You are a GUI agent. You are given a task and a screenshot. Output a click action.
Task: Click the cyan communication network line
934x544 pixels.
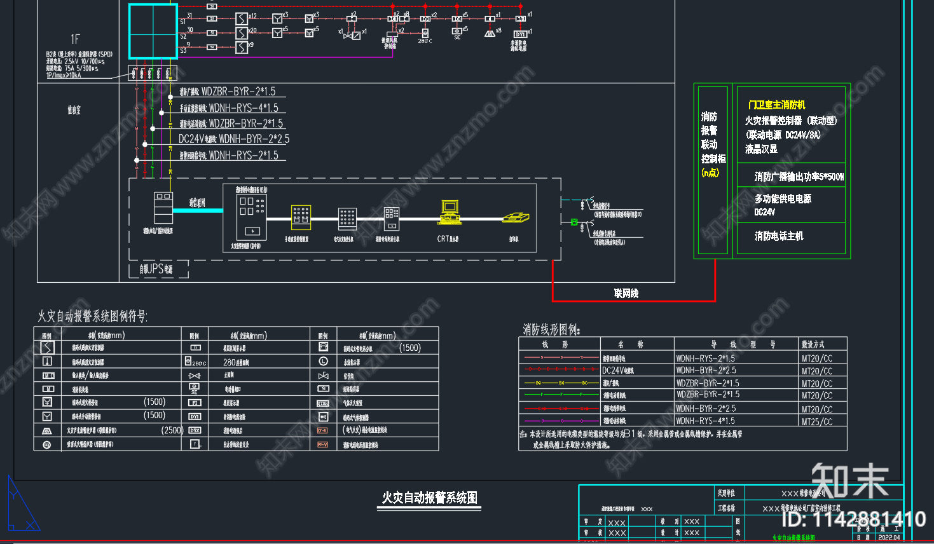198,210
